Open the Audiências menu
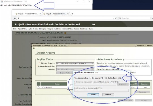The height and width of the screenshot is (106, 153). (58, 29)
